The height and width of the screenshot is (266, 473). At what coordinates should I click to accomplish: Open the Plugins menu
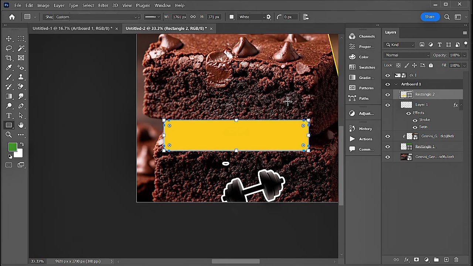(x=143, y=6)
